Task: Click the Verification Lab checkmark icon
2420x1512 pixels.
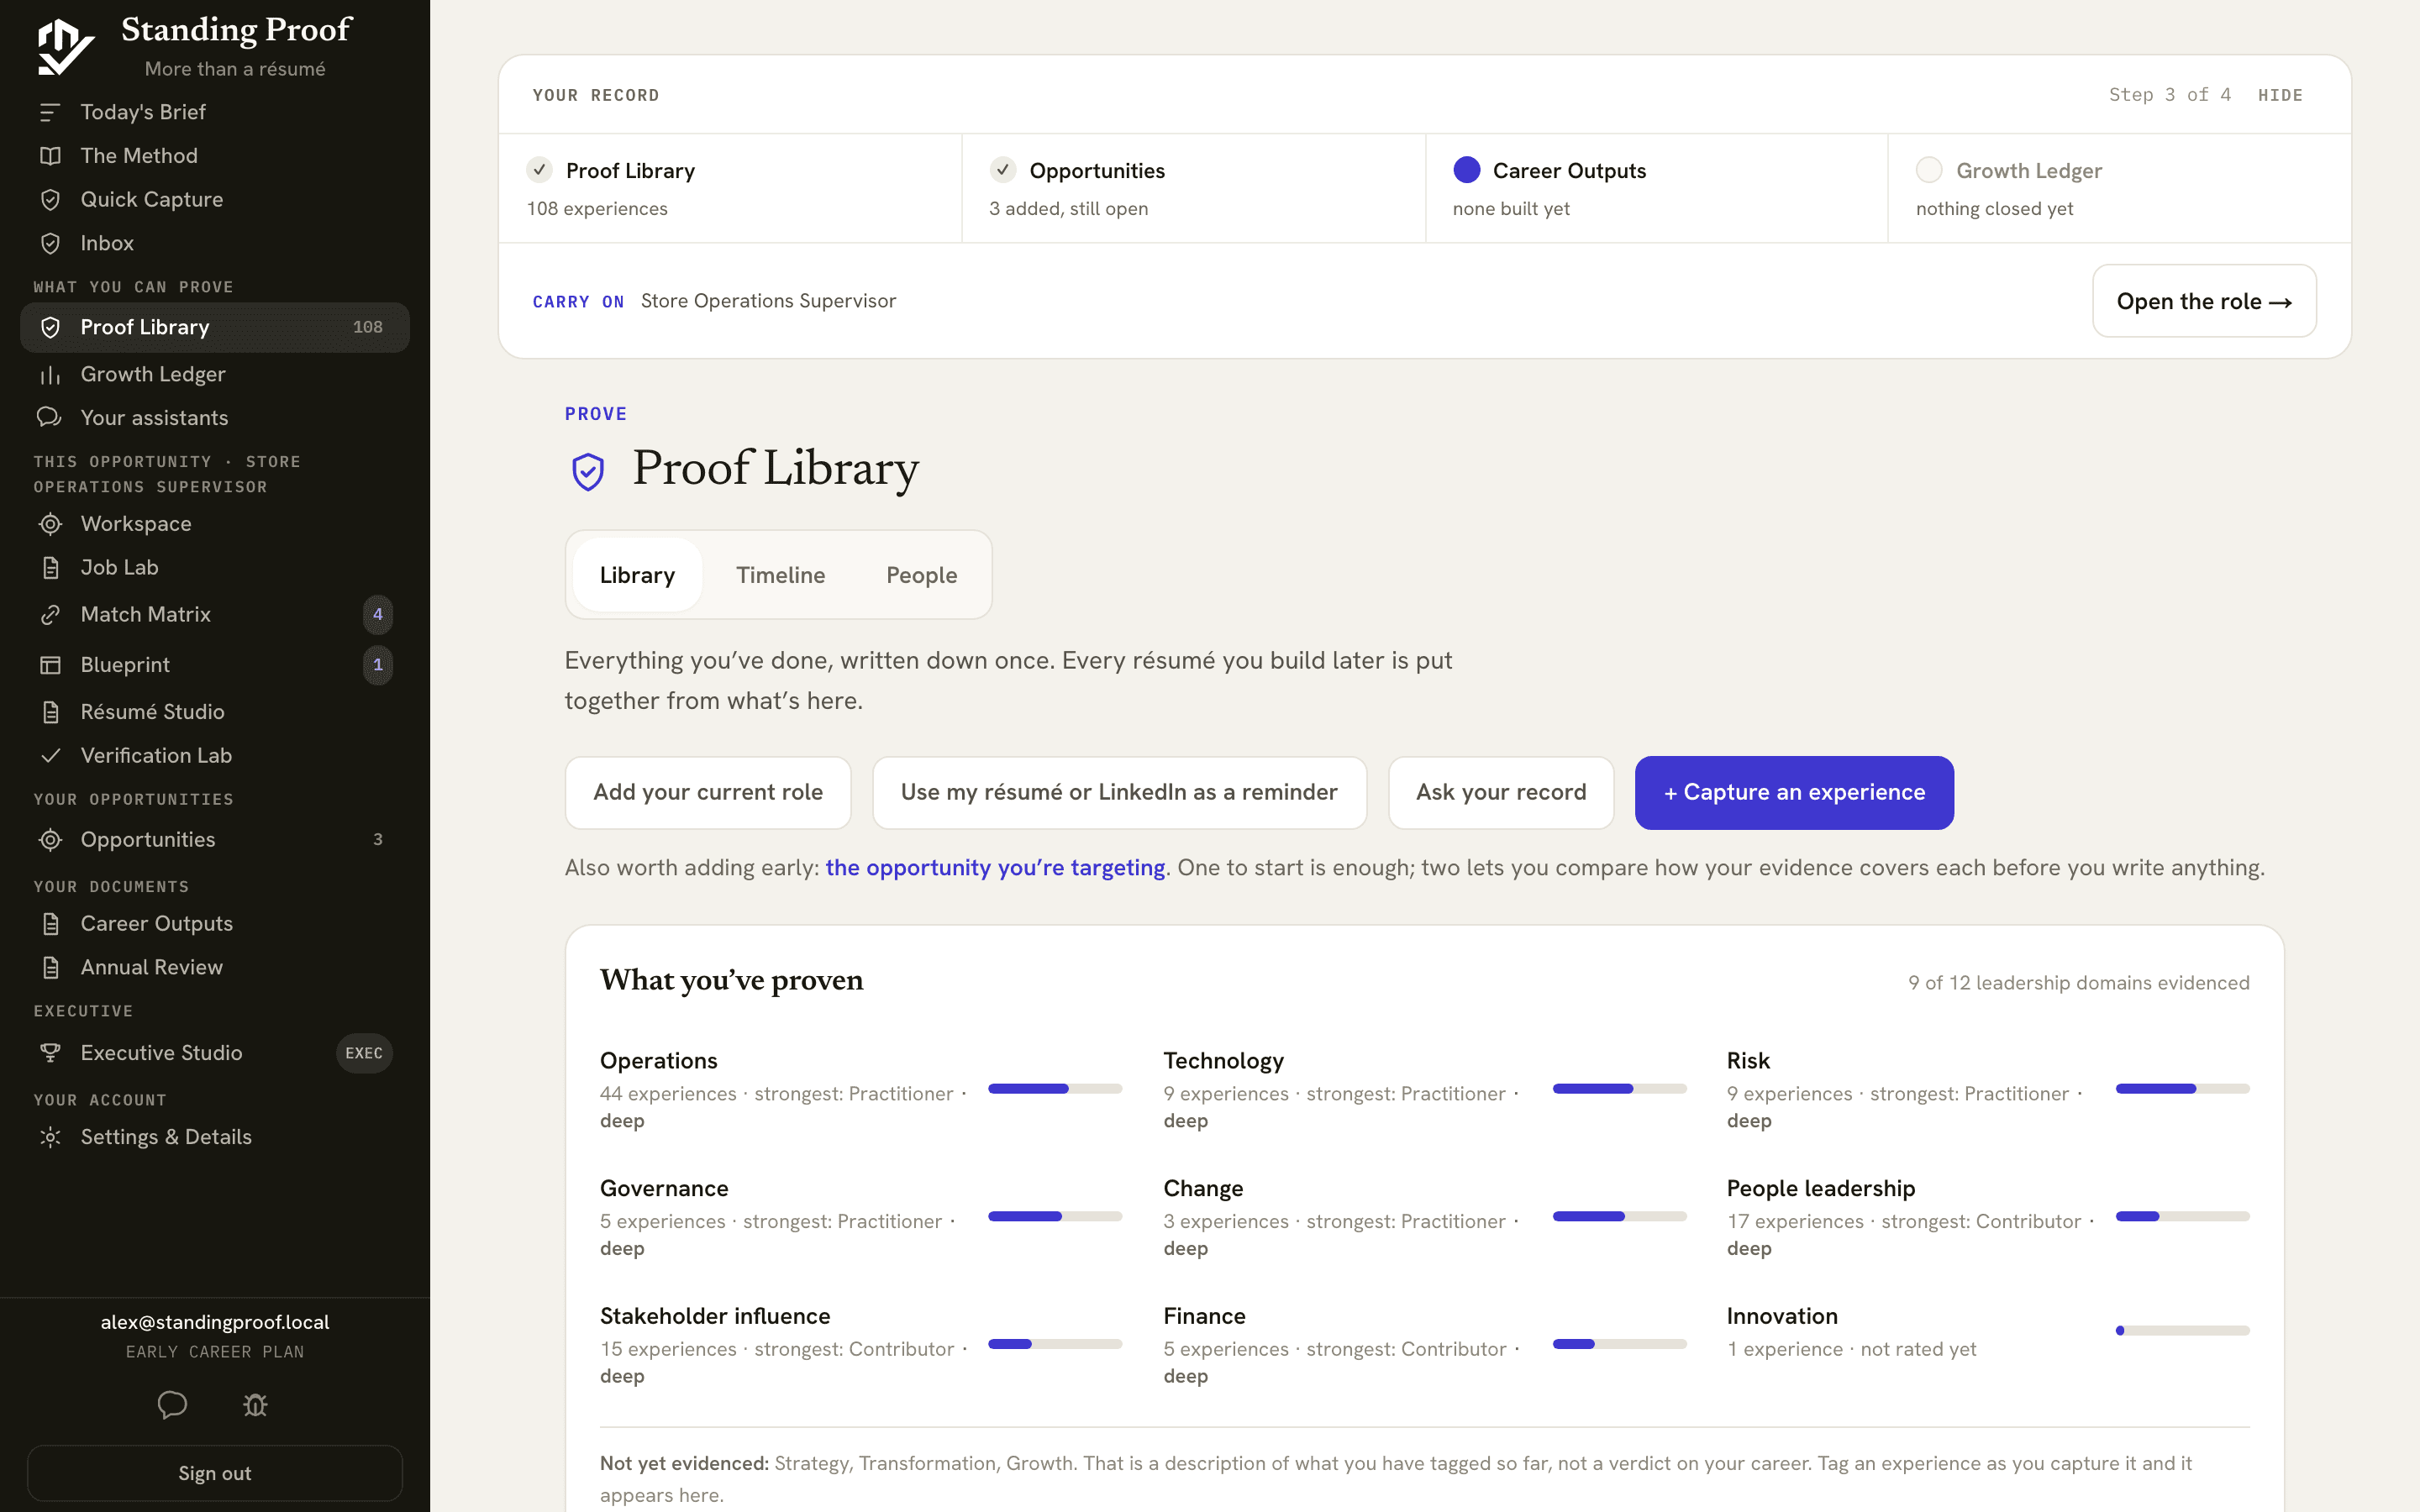Action: click(50, 755)
